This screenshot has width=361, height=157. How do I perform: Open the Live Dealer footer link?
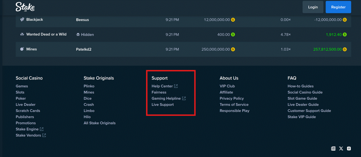[25, 105]
